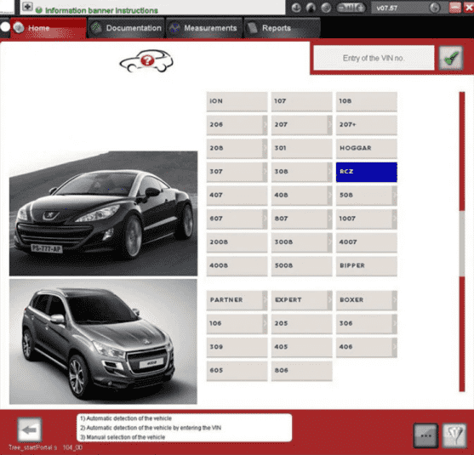The width and height of the screenshot is (474, 455).
Task: Choose the 301 vehicle model
Action: (x=302, y=148)
